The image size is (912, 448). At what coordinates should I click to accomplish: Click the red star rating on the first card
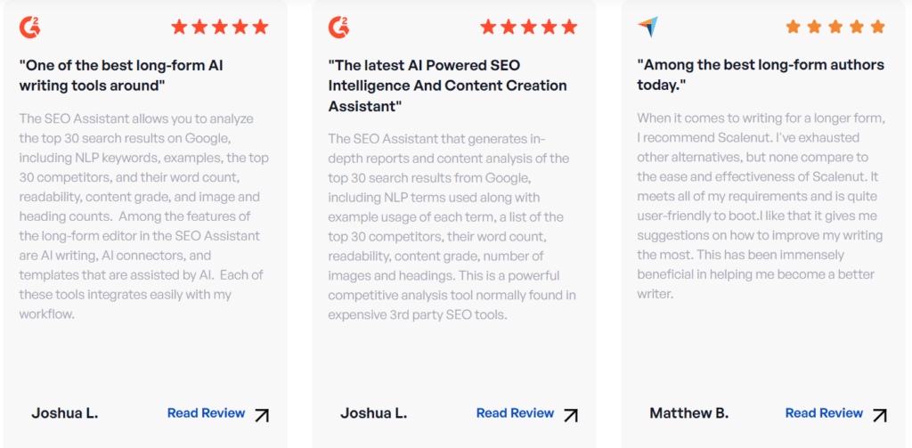(x=219, y=27)
